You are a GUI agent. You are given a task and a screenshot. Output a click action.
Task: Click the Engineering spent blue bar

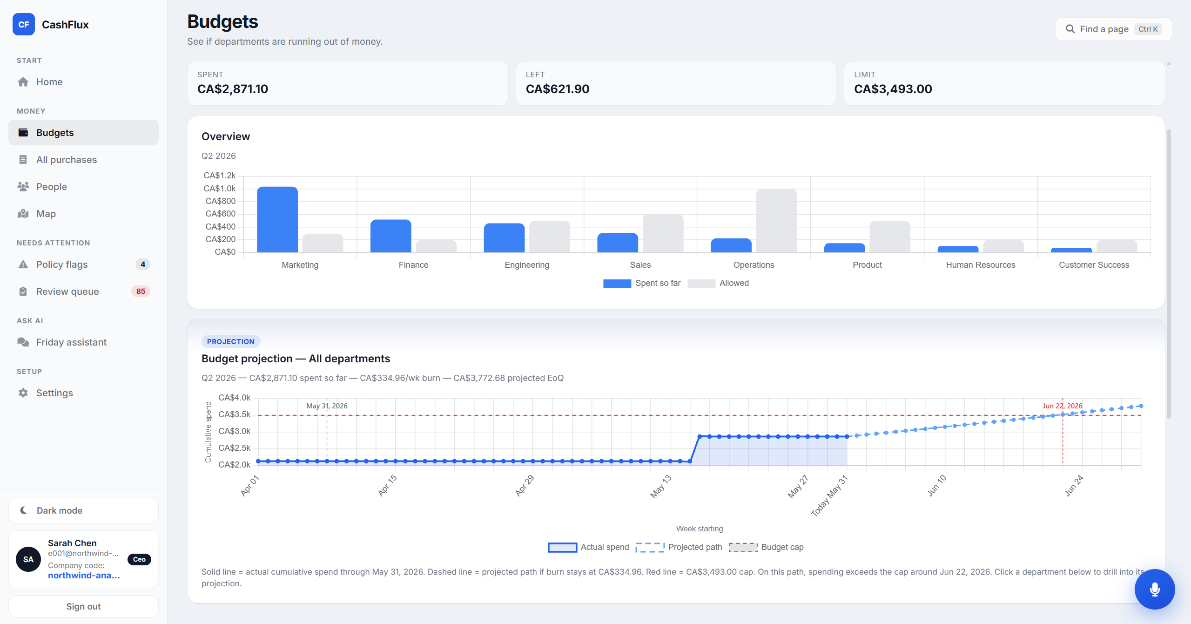tap(504, 238)
